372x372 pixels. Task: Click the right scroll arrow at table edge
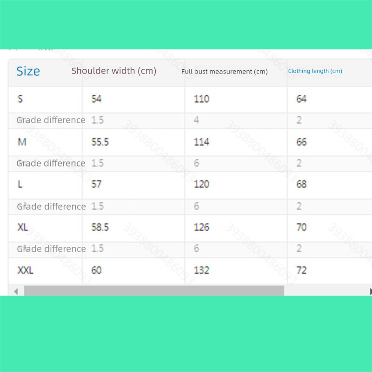370,292
